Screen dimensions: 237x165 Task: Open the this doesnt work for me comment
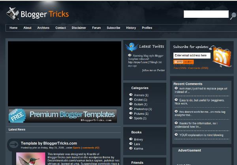pos(200,114)
